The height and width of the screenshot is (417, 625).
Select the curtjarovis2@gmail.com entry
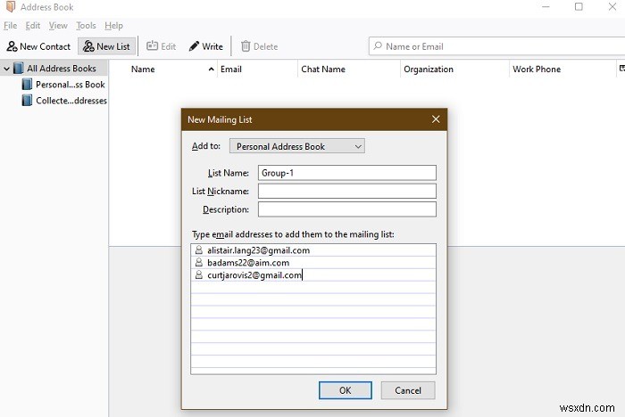(313, 275)
